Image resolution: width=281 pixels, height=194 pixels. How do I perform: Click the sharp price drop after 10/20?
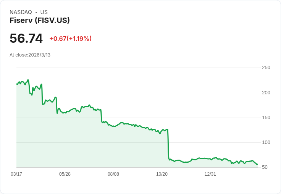pos(168,144)
